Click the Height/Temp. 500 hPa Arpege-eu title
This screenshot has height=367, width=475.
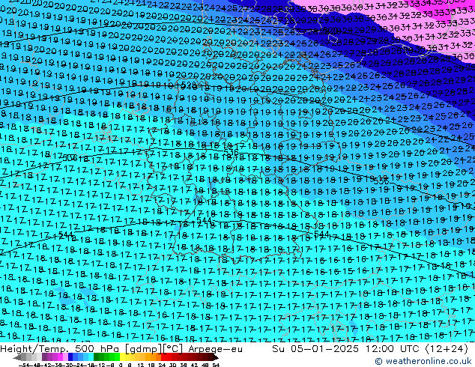[121, 349]
